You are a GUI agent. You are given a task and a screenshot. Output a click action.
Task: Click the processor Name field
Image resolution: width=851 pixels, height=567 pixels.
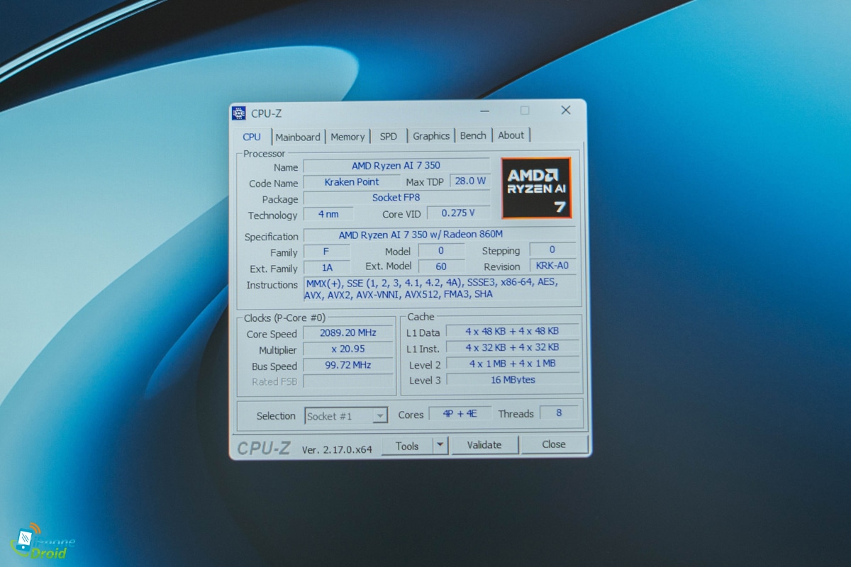pos(396,166)
